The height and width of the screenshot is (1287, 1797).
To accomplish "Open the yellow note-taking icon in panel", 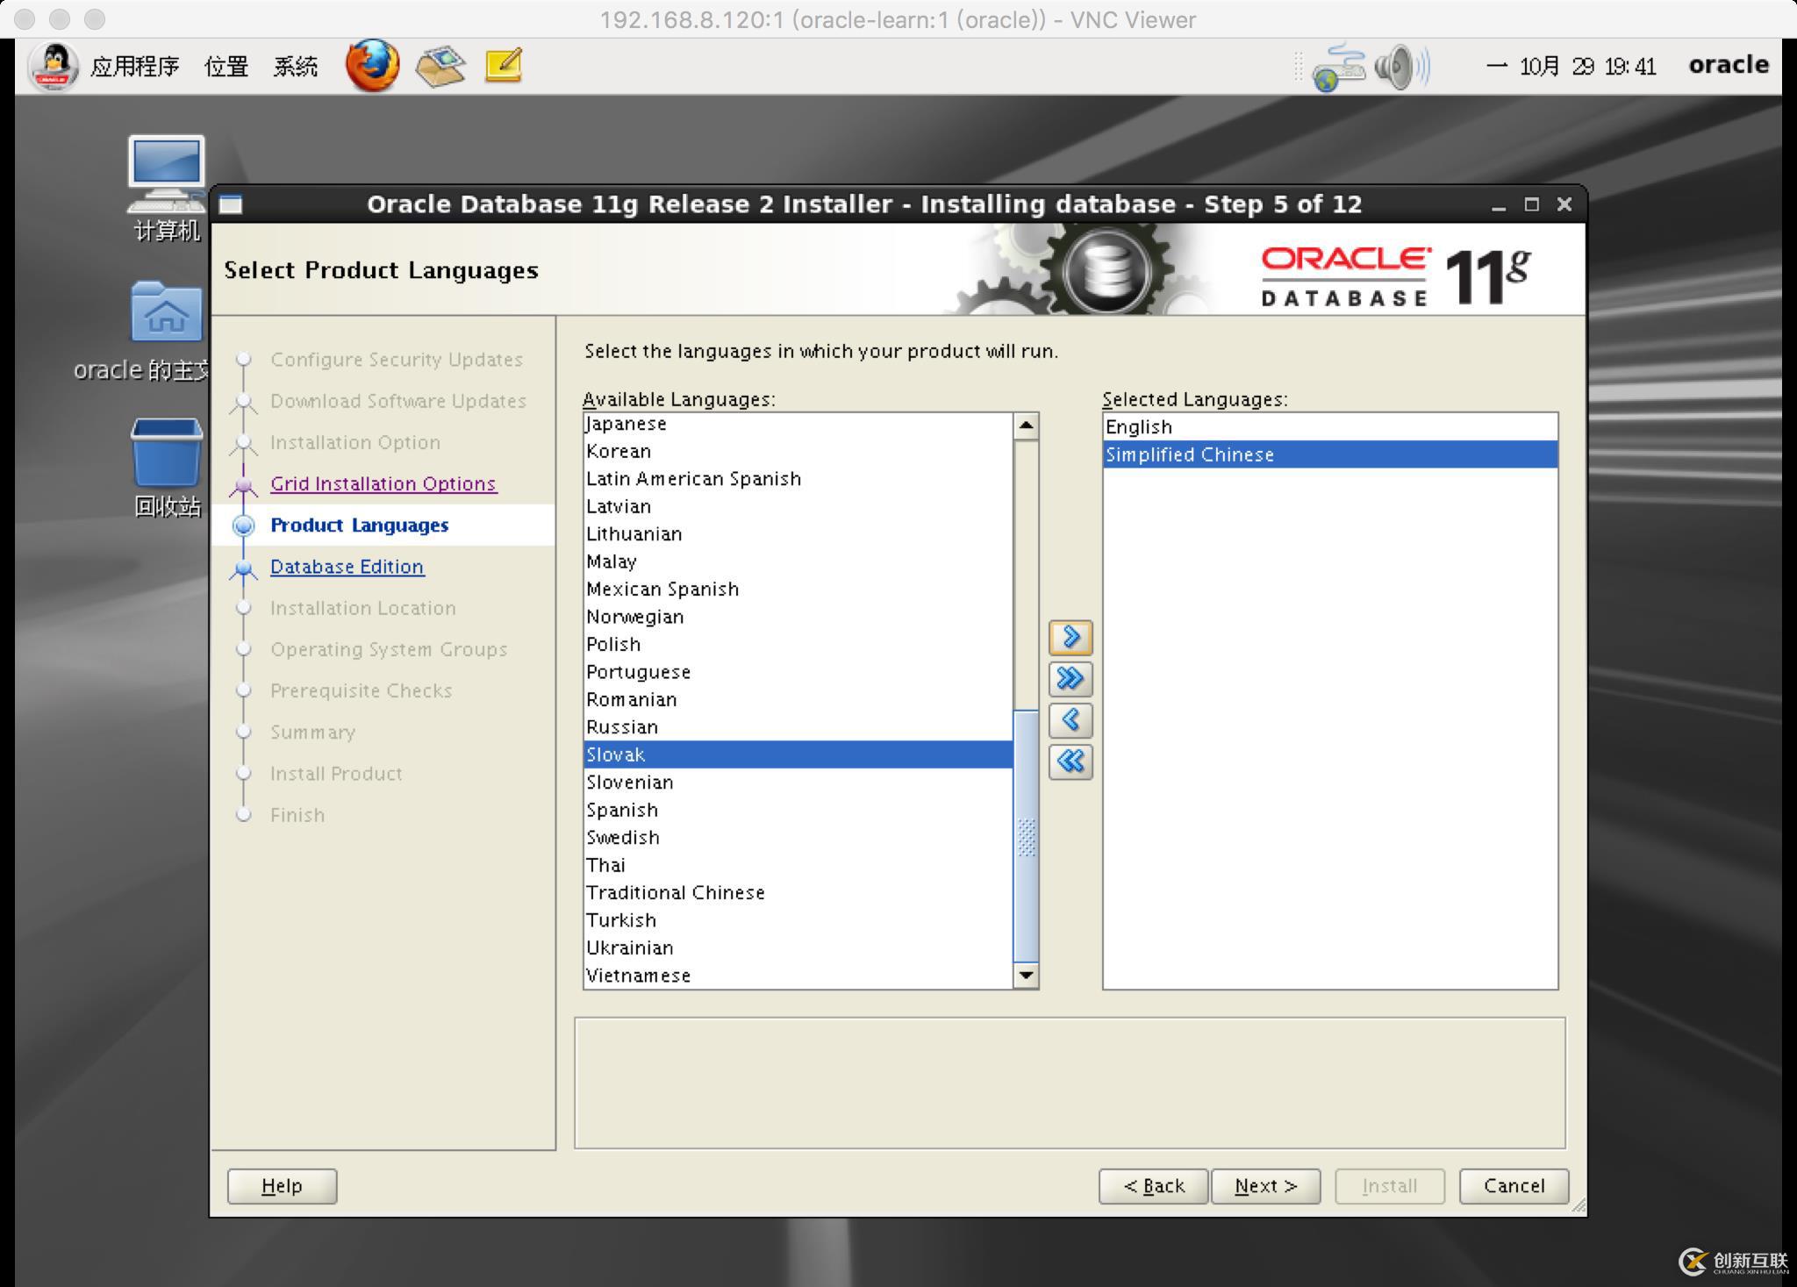I will pos(504,66).
